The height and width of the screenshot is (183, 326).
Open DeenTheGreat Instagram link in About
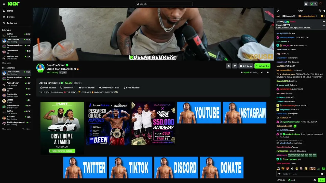click(48, 88)
